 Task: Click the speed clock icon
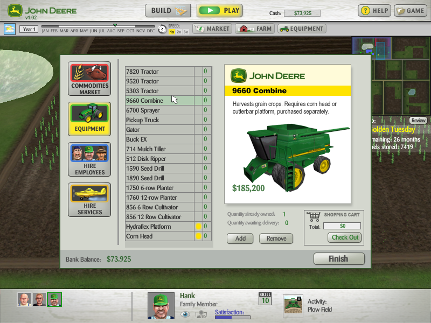(162, 29)
